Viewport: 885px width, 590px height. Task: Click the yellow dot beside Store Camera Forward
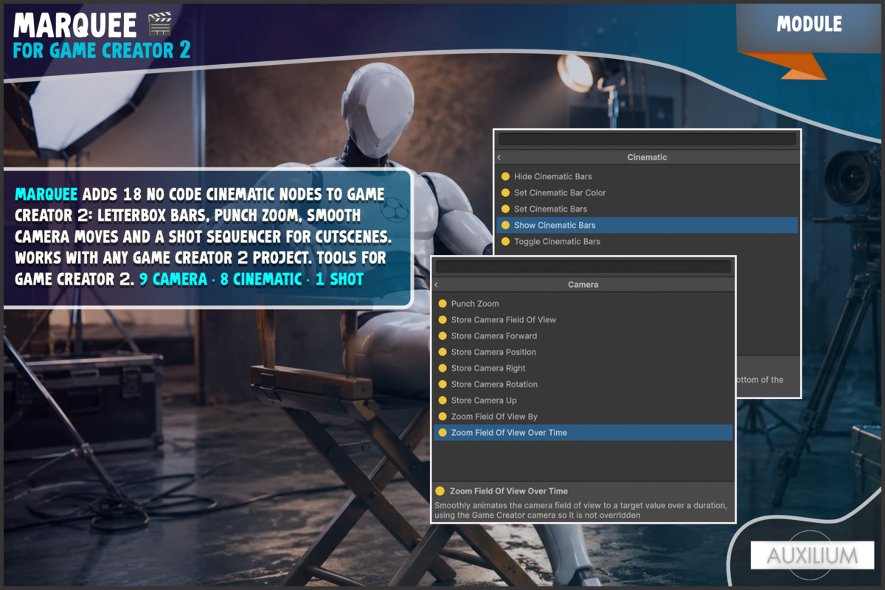click(x=442, y=336)
